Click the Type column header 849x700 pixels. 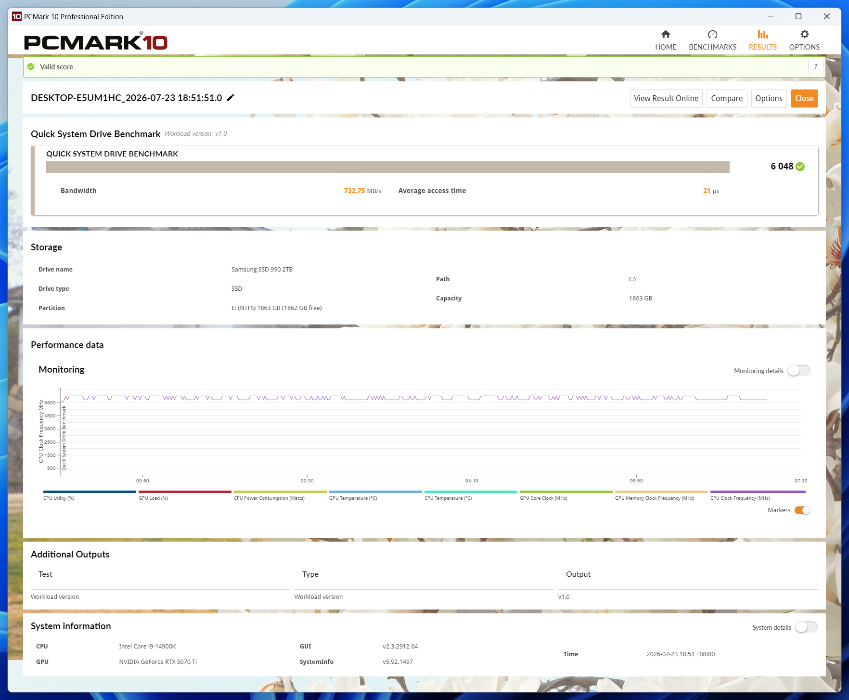pos(310,574)
